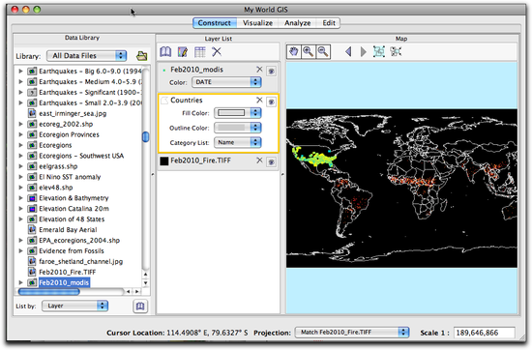Open the All Data Files library dropdown
532x350 pixels.
point(87,56)
